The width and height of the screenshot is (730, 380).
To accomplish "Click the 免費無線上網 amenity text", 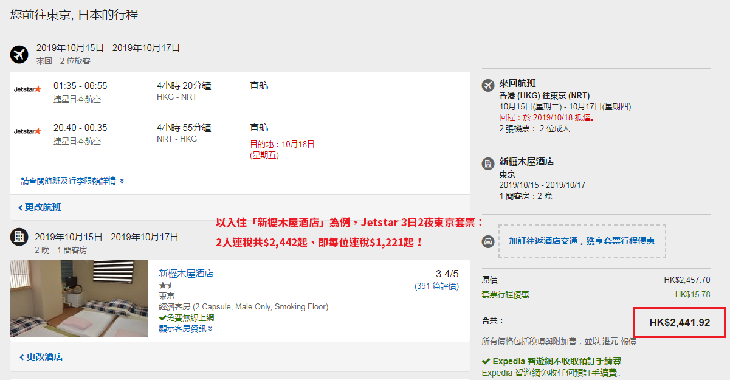I will coord(190,318).
